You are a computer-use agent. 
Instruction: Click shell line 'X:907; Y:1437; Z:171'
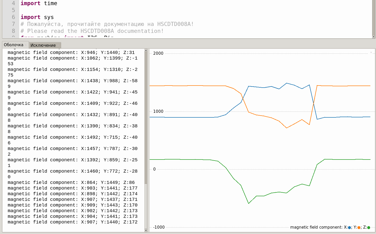pyautogui.click(x=73, y=199)
